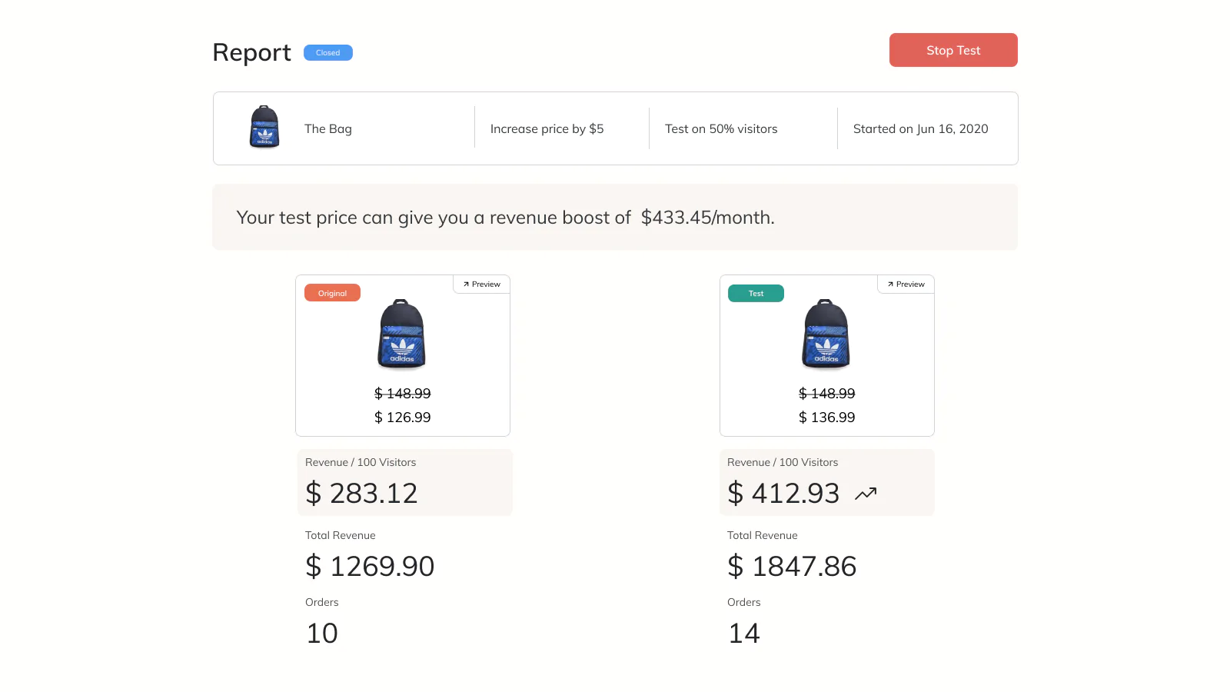1230x692 pixels.
Task: Click the orange Original label badge
Action: (332, 293)
